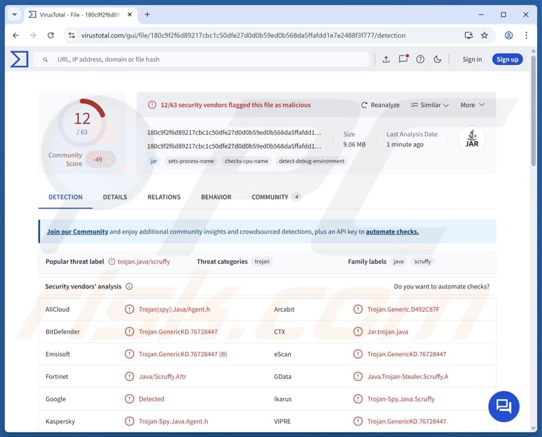Open site information icon in address bar
542x437 pixels.
tap(71, 35)
